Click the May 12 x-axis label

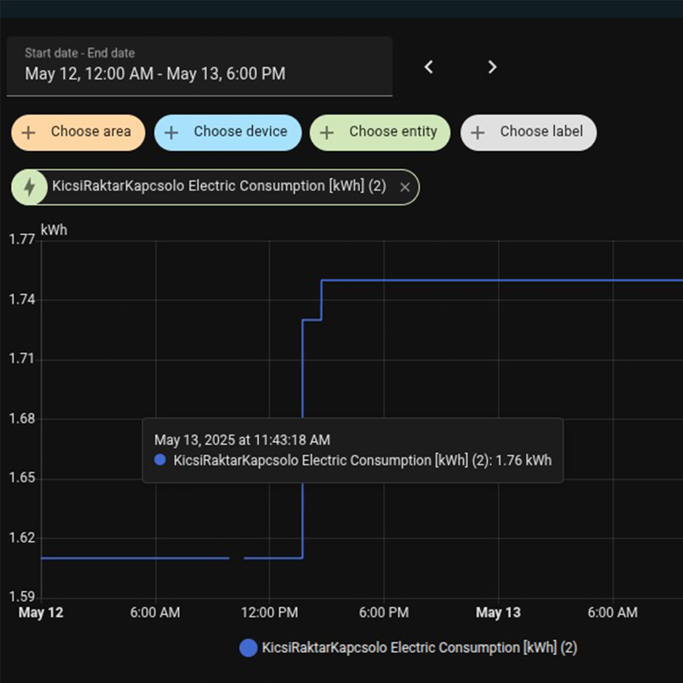click(41, 613)
